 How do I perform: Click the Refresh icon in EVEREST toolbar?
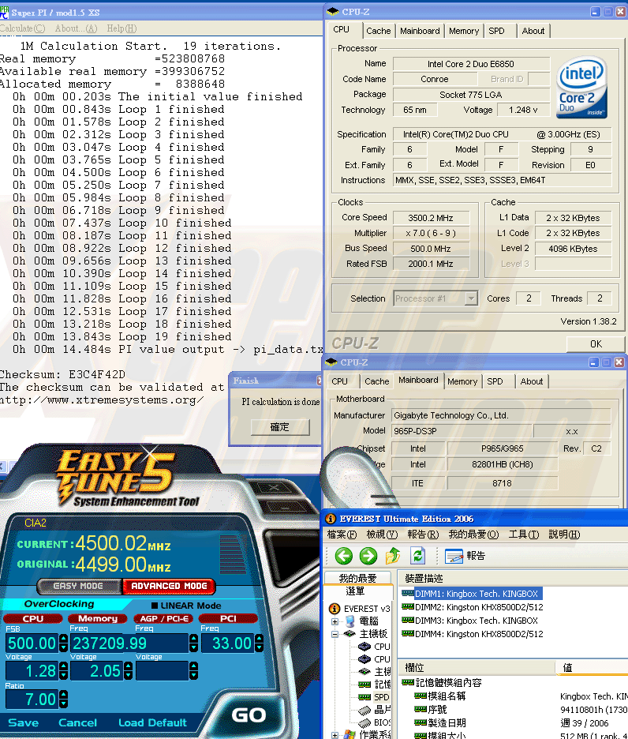click(417, 556)
